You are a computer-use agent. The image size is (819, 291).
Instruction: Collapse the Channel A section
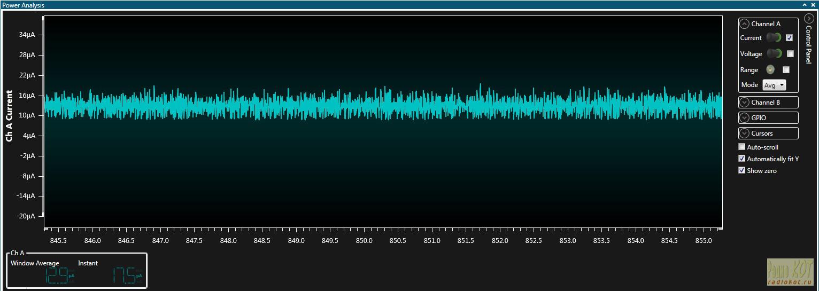pyautogui.click(x=744, y=24)
